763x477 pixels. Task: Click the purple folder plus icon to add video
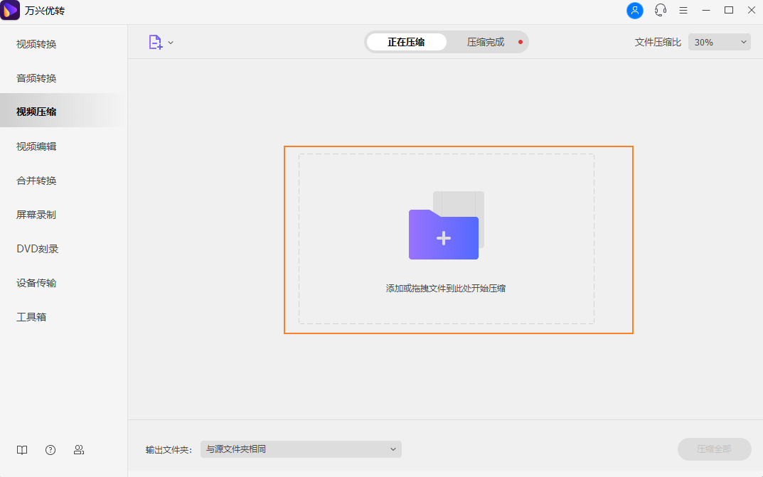click(x=444, y=235)
